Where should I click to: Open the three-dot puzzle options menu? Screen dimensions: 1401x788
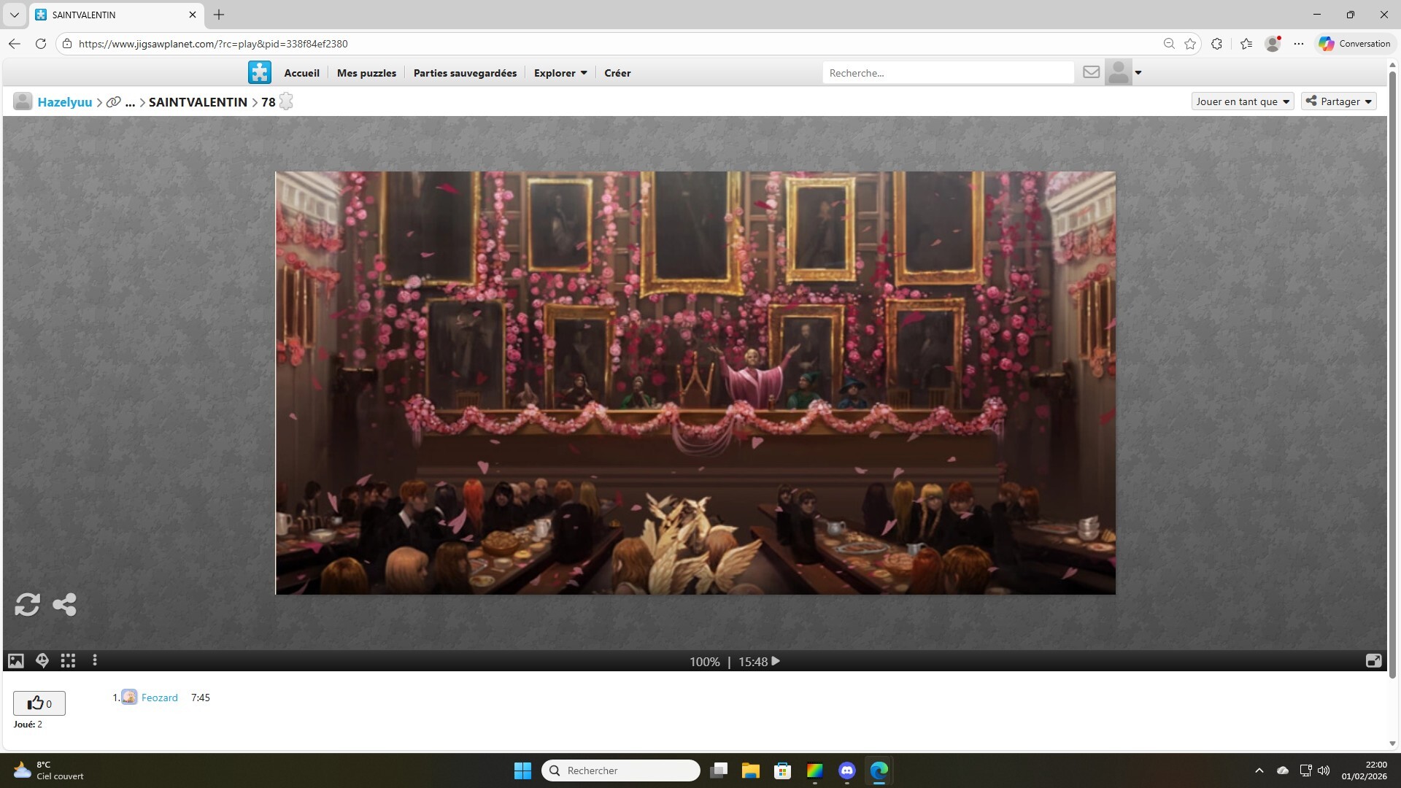point(95,661)
